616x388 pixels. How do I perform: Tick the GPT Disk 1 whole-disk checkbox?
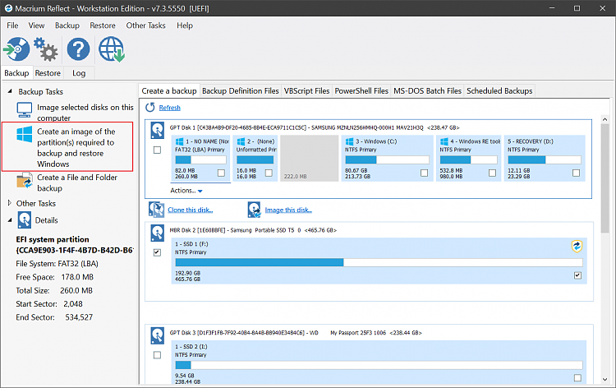pos(157,150)
